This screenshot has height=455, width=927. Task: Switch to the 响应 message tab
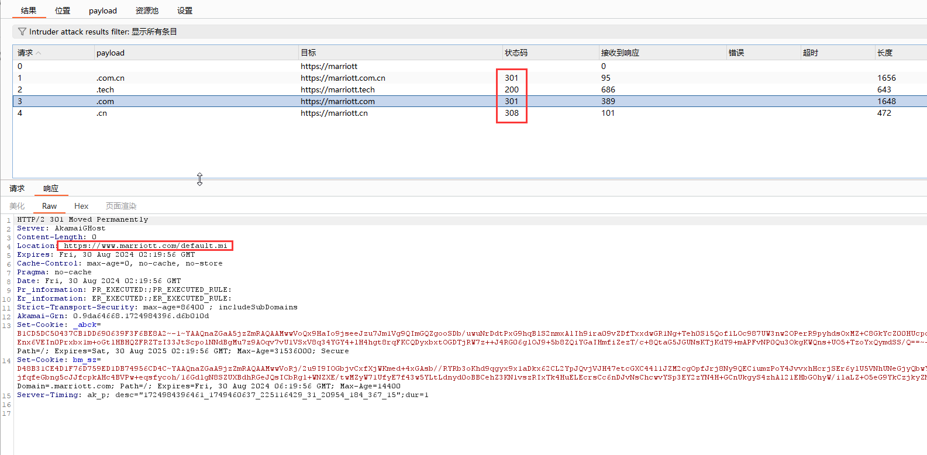tap(51, 188)
